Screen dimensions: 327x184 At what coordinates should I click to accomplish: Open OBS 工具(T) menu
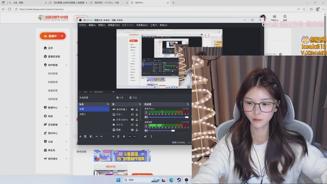point(154,25)
